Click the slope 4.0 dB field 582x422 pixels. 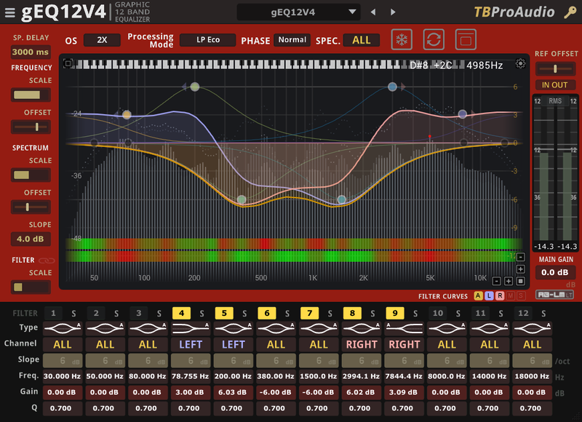point(31,239)
